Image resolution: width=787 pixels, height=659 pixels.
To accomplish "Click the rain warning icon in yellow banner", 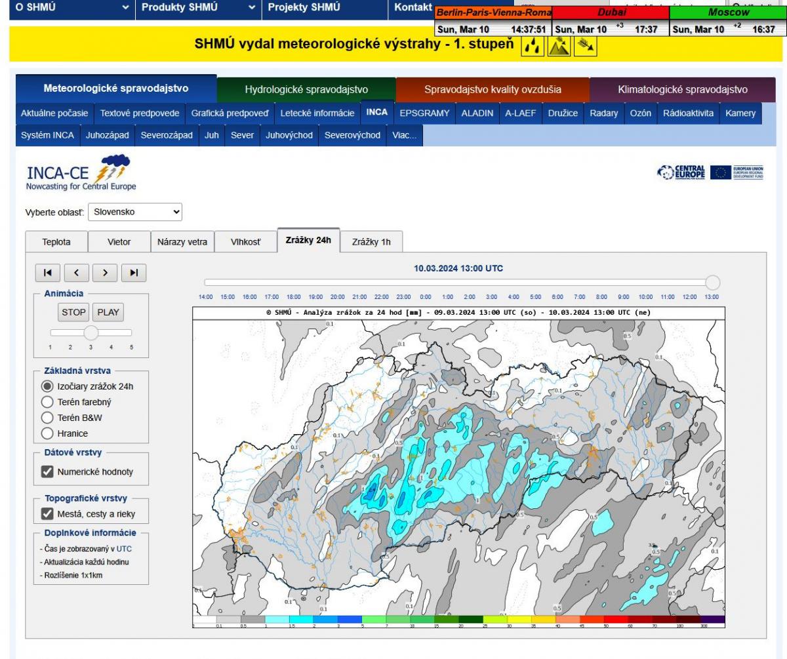I will point(533,45).
